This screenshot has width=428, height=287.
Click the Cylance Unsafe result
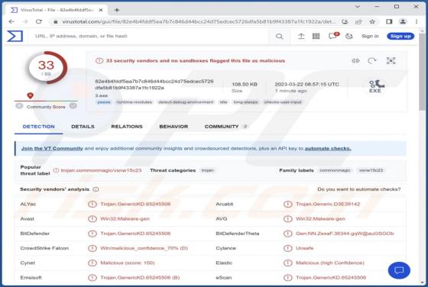tap(305, 248)
